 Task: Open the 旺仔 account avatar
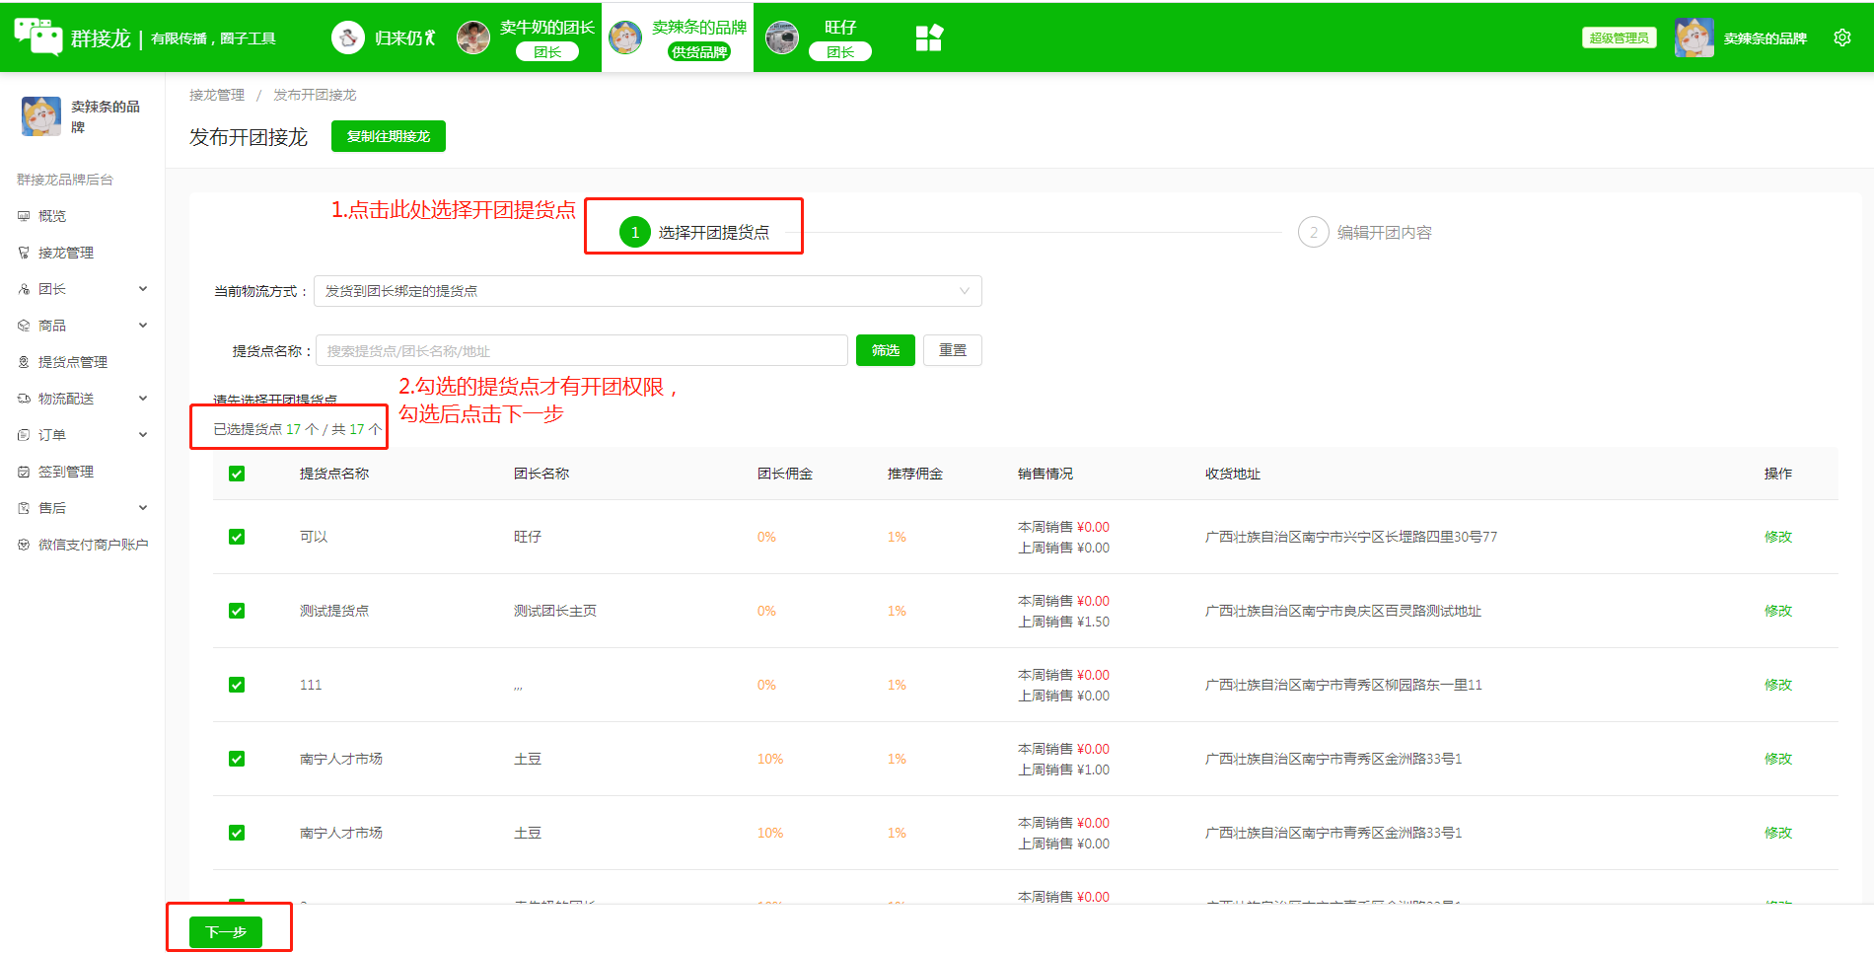(x=782, y=37)
